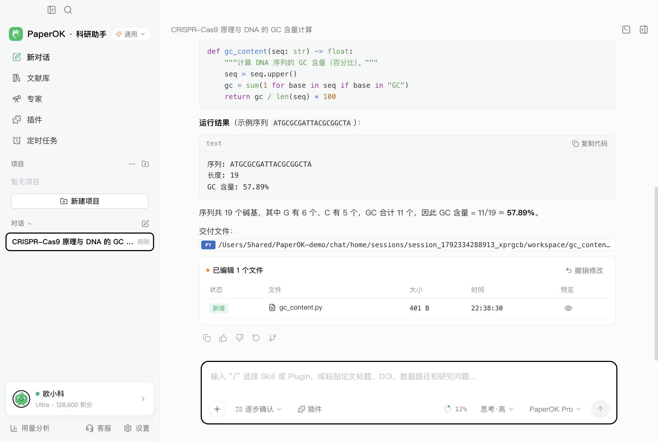Open the PaperOK Pro model selector
This screenshot has width=658, height=442.
[x=555, y=409]
